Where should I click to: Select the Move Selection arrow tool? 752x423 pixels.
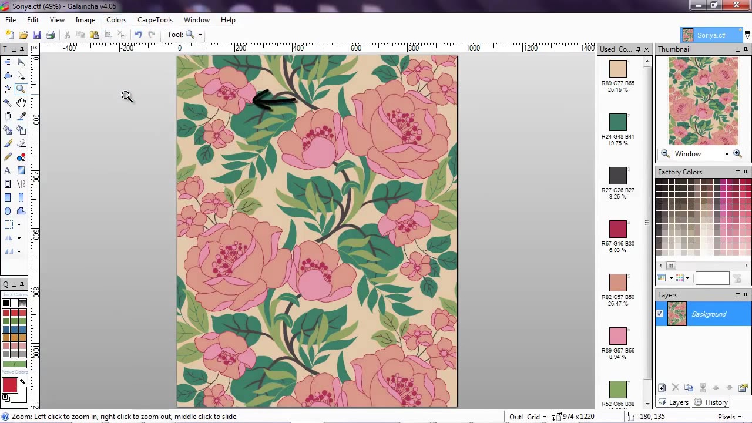pos(21,62)
